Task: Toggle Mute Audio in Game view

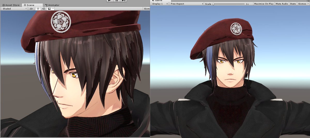Action: point(282,4)
